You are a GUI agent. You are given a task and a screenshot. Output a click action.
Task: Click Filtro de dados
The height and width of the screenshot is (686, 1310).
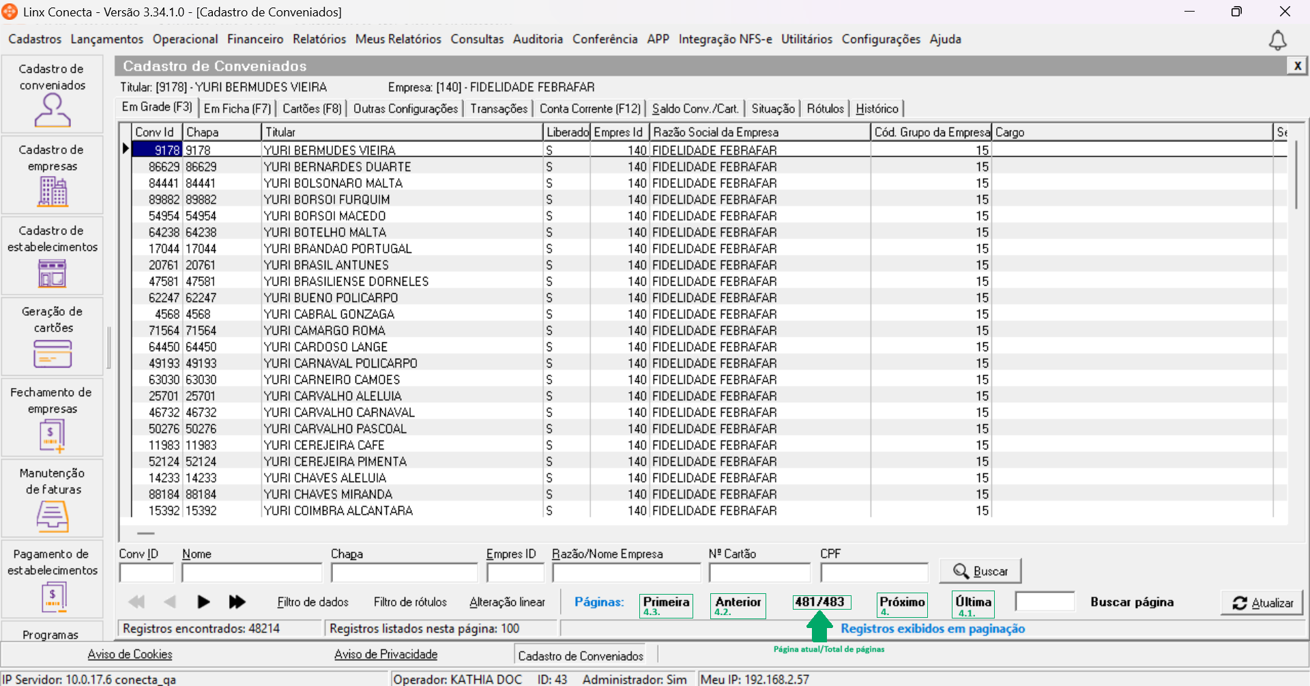[312, 602]
